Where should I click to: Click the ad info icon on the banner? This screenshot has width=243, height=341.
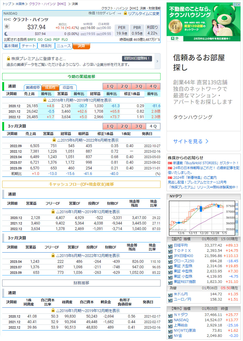coord(235,5)
